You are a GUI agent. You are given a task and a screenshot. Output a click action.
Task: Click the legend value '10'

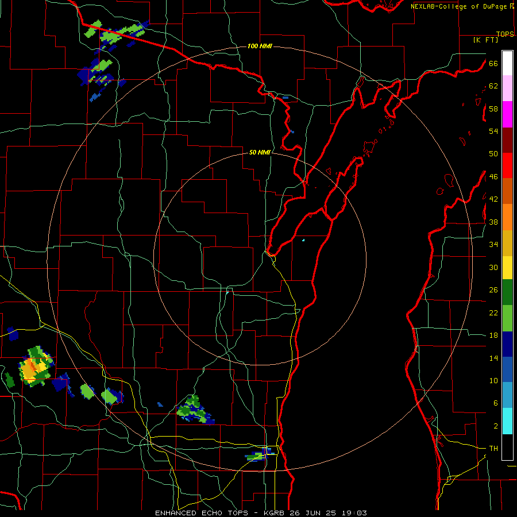pos(493,381)
